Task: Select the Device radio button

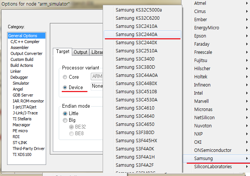Action: (x=65, y=87)
